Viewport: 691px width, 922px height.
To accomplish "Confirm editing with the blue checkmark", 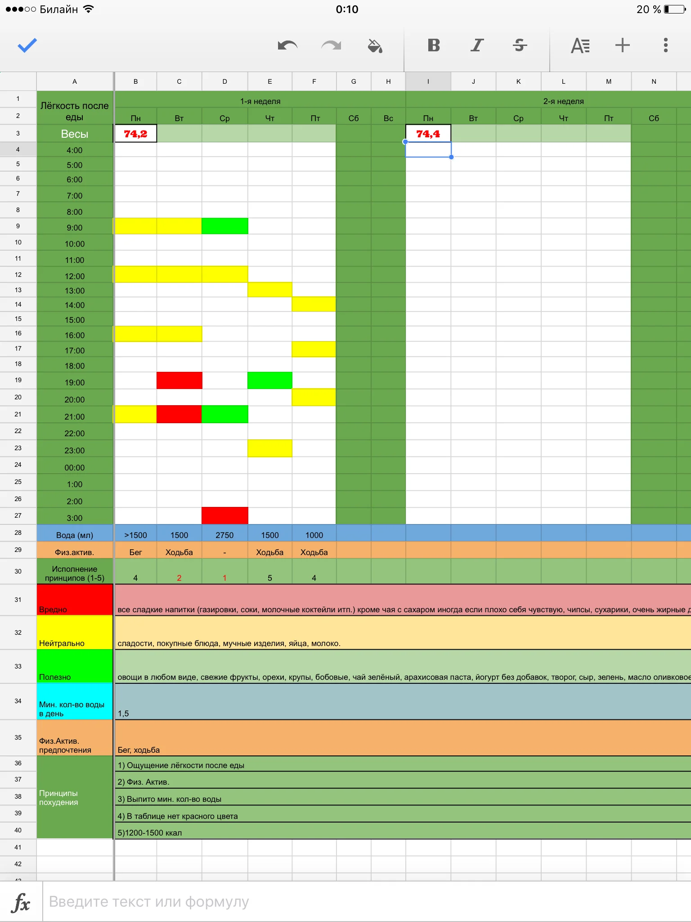I will [x=27, y=45].
